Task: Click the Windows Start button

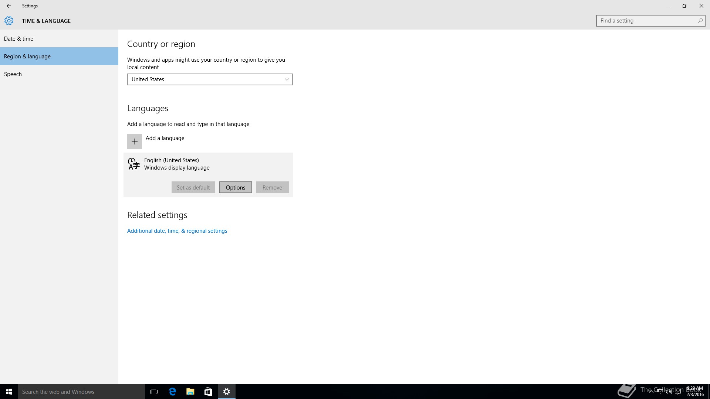Action: [9, 392]
